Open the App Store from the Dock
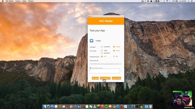 coord(52,106)
